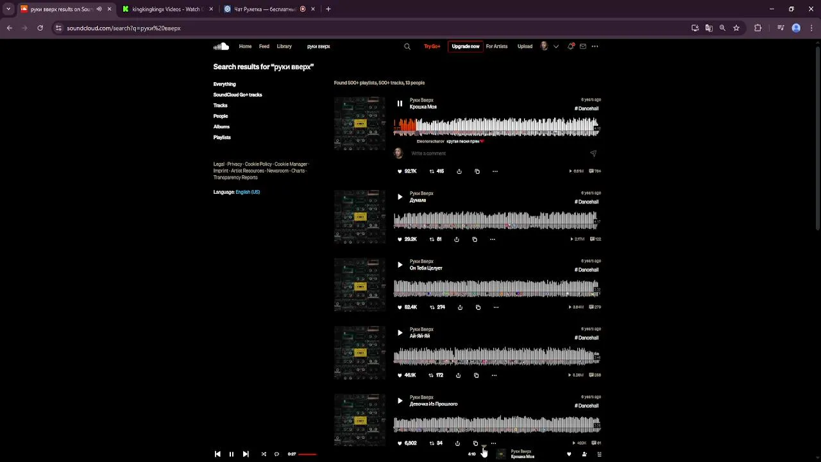Share the Ай-Яй-Яй track
This screenshot has height=462, width=821.
click(458, 375)
